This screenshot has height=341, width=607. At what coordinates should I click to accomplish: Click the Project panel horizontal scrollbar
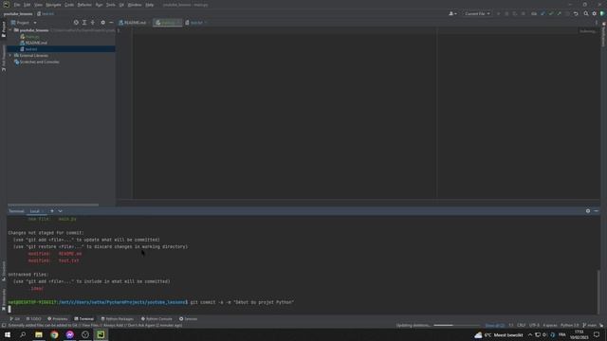coord(53,205)
